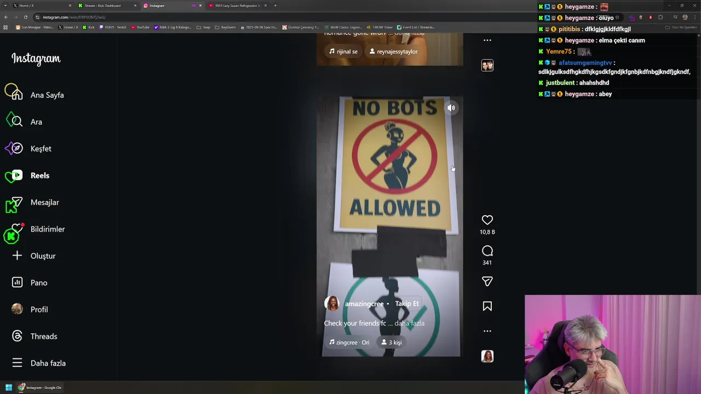
Task: Click justbulent username in chat
Action: click(560, 83)
